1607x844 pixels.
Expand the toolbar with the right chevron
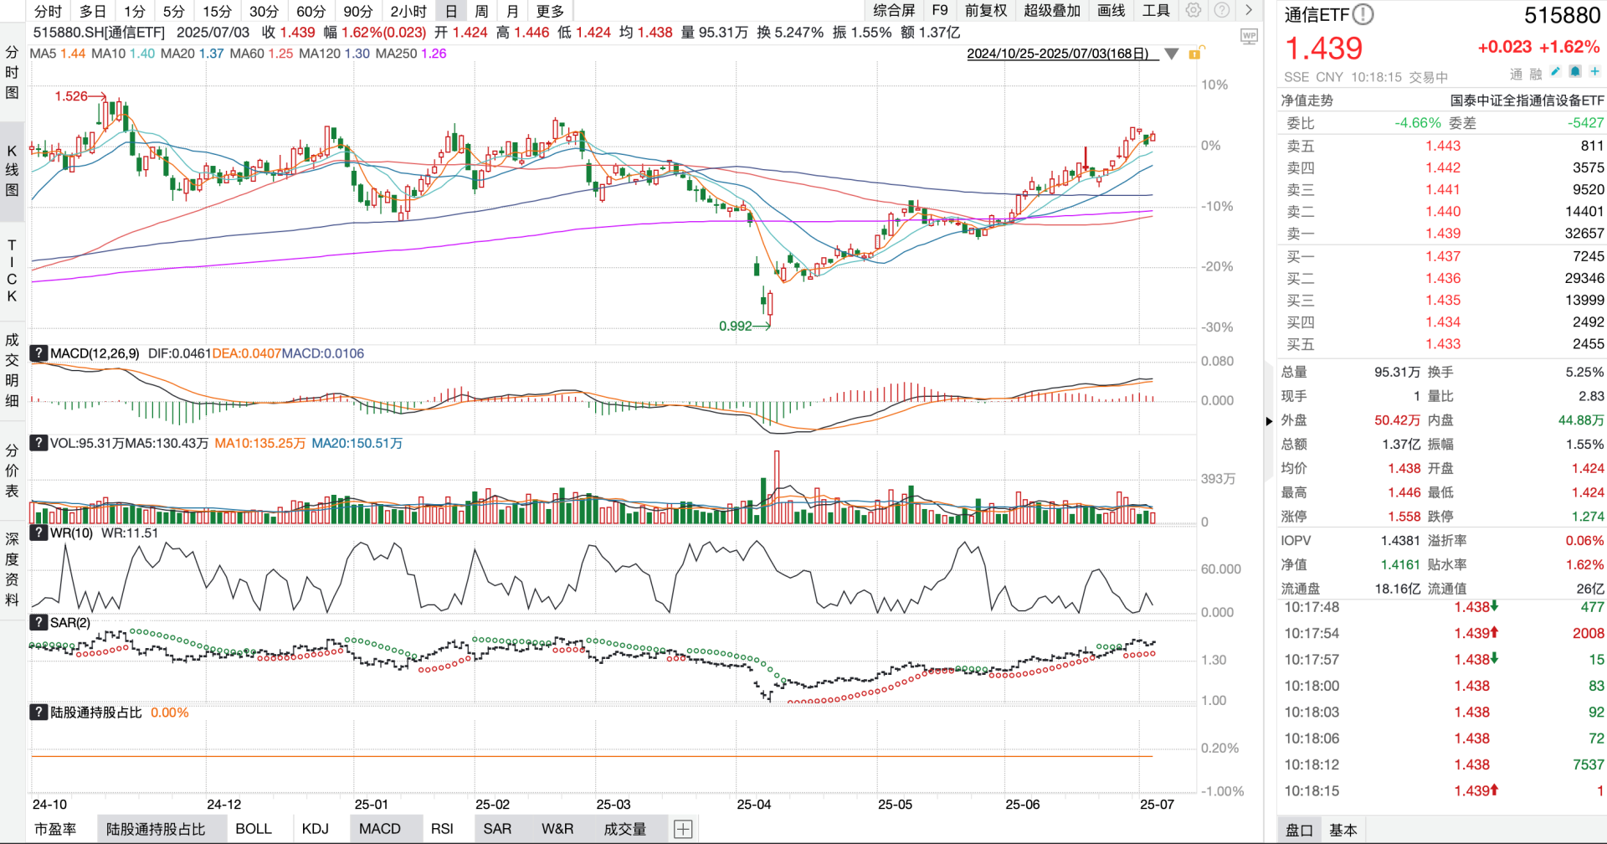tap(1249, 10)
